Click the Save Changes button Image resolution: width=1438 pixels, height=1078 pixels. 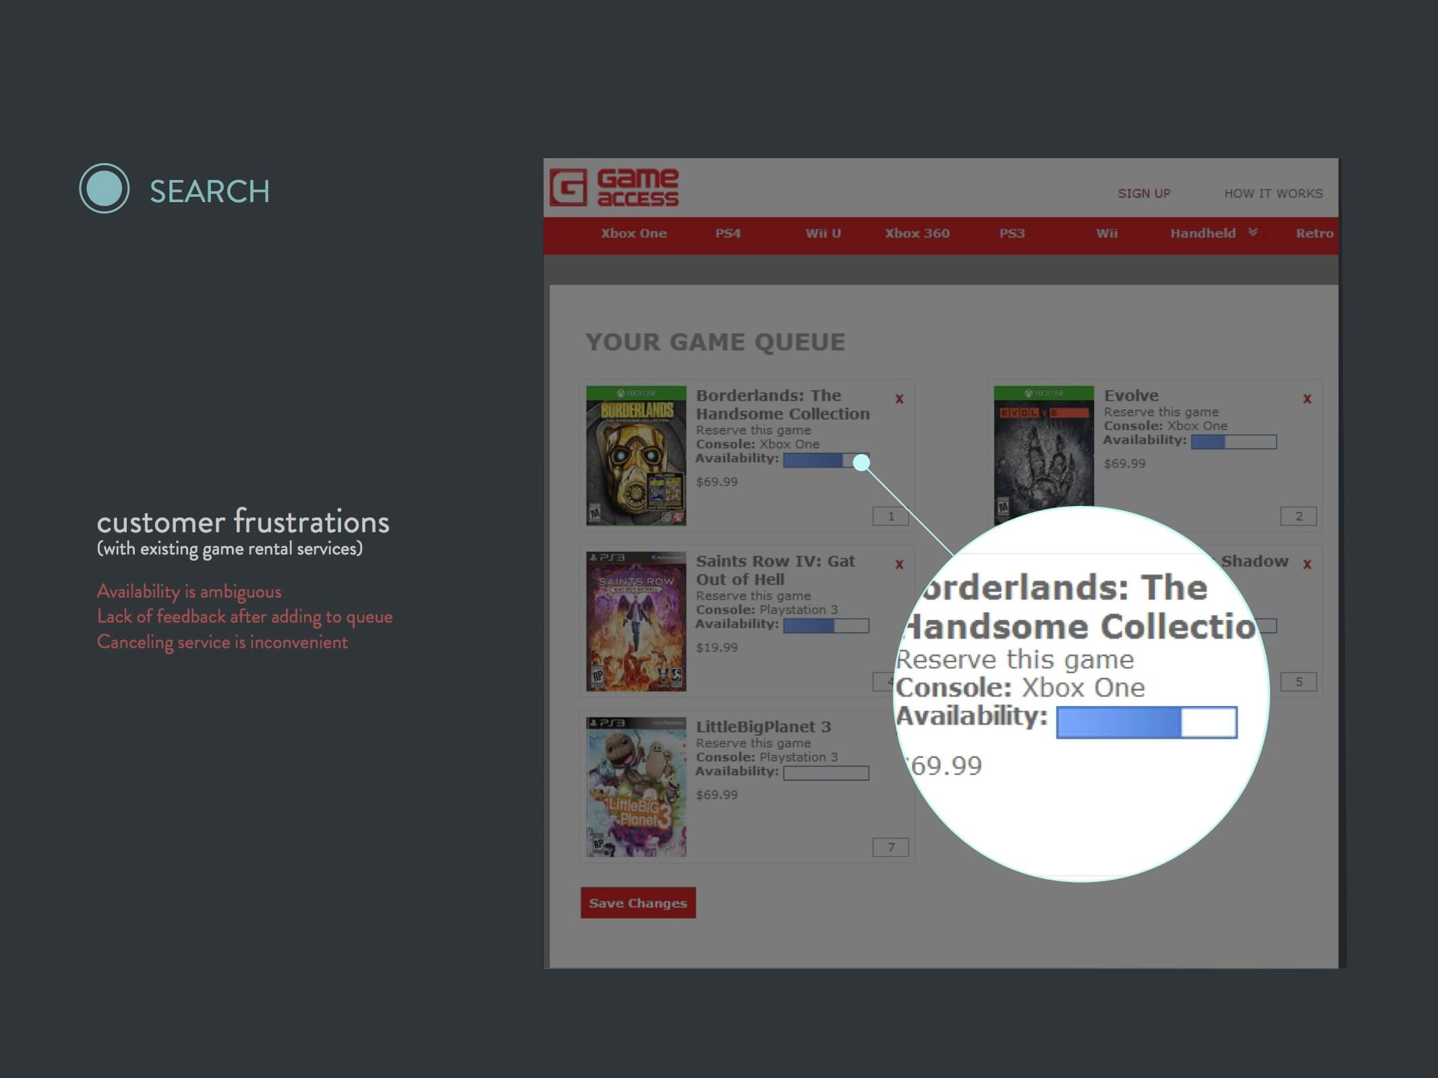(638, 903)
